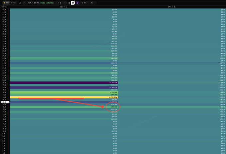Go to next ticker with right chevron
Screen dimensions: 226x154
click(65, 3)
